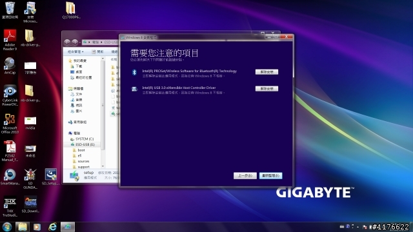The image size is (413, 232).
Task: Click the Explorer window Forward arrow
Action: [x=75, y=42]
